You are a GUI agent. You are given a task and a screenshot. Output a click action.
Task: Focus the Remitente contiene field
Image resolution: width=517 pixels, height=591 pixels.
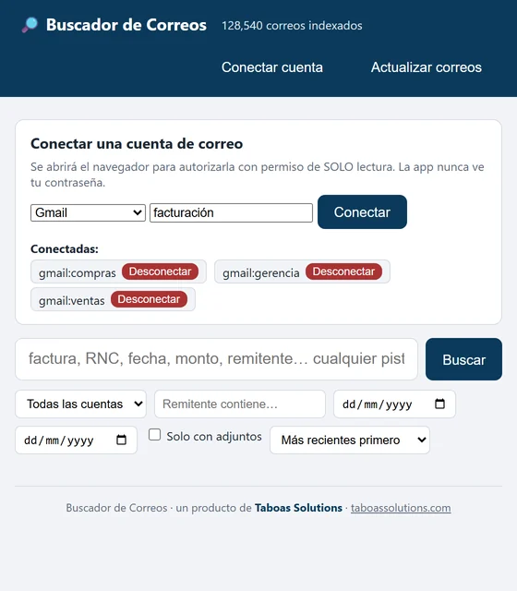[240, 404]
